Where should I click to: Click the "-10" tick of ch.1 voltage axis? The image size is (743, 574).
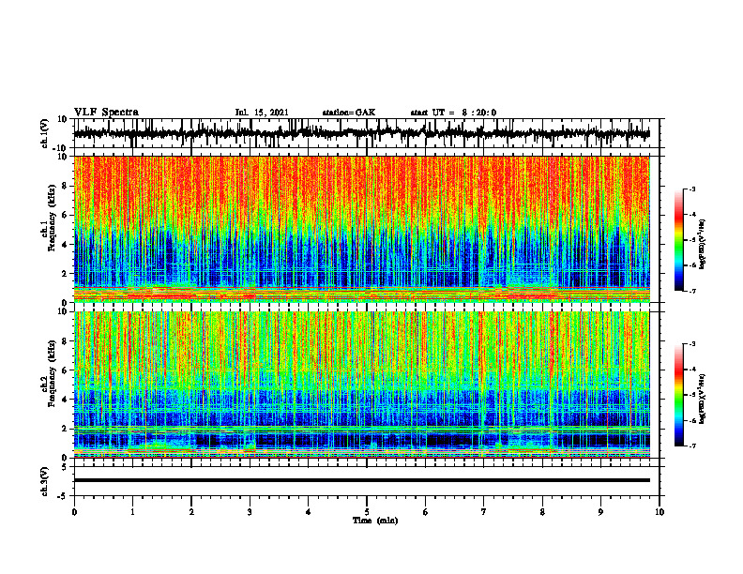coord(61,148)
